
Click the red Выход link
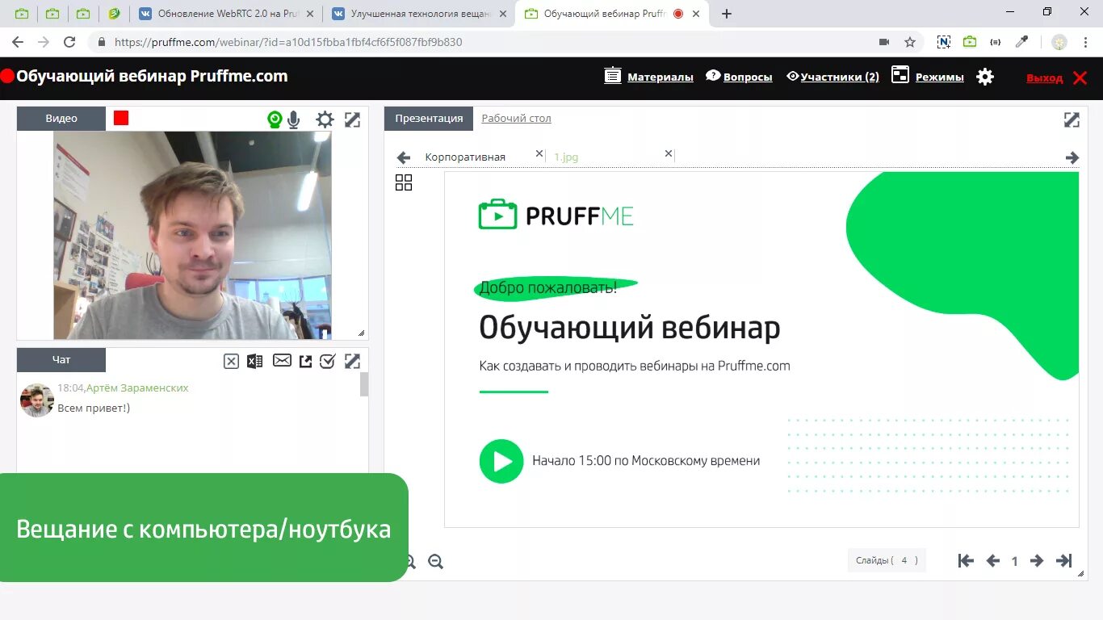click(1044, 77)
